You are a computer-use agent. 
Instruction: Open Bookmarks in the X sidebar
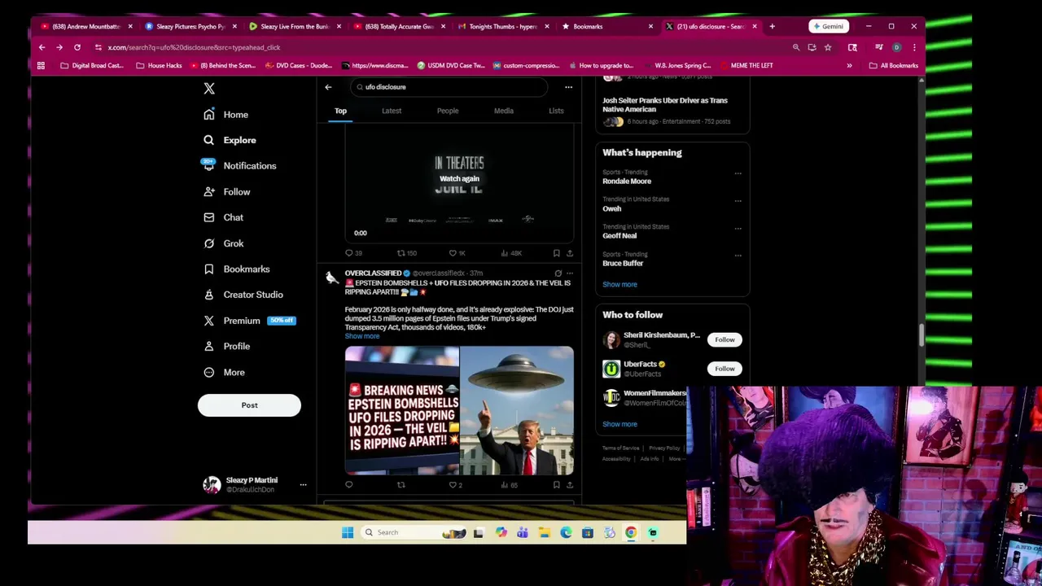click(x=237, y=269)
